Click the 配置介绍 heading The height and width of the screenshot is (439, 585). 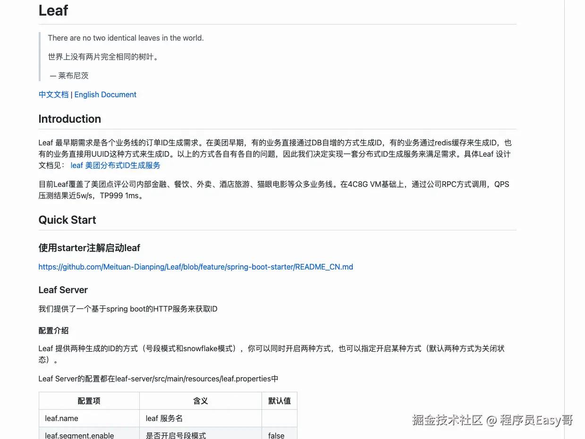(x=53, y=330)
